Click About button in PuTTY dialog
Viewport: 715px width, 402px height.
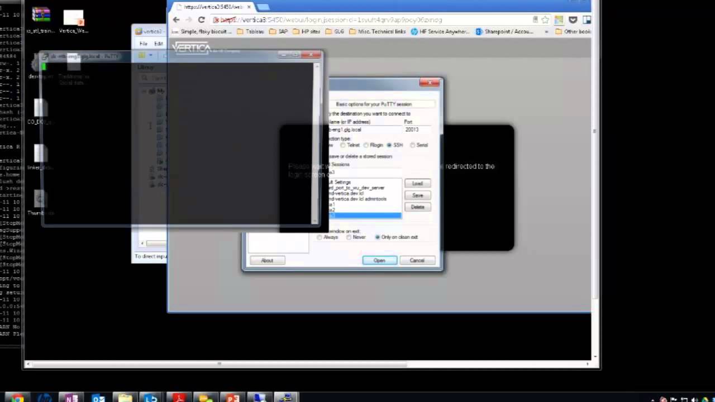pyautogui.click(x=267, y=260)
